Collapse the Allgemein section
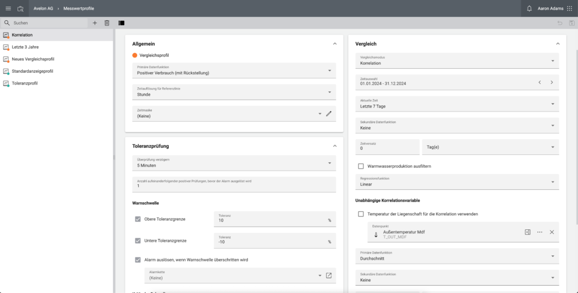 (334, 43)
